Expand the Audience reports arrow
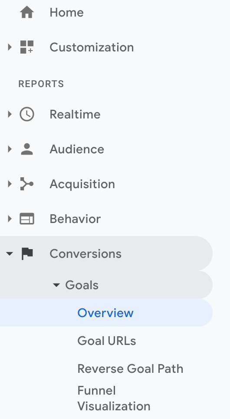This screenshot has width=230, height=419. tap(10, 149)
